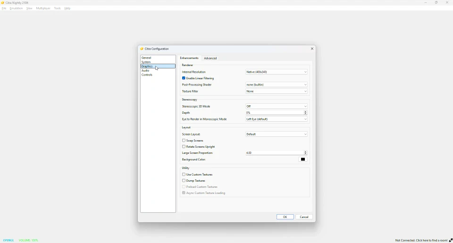The image size is (453, 243).
Task: Enable the Use Custom Textures checkbox
Action: point(184,175)
